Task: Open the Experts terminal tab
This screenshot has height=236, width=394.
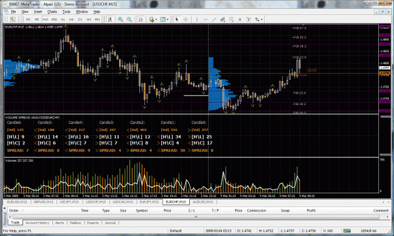Action: (93, 223)
